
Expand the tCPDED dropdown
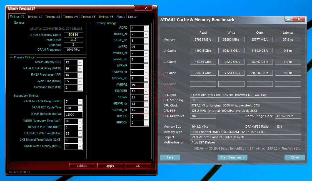point(146,117)
